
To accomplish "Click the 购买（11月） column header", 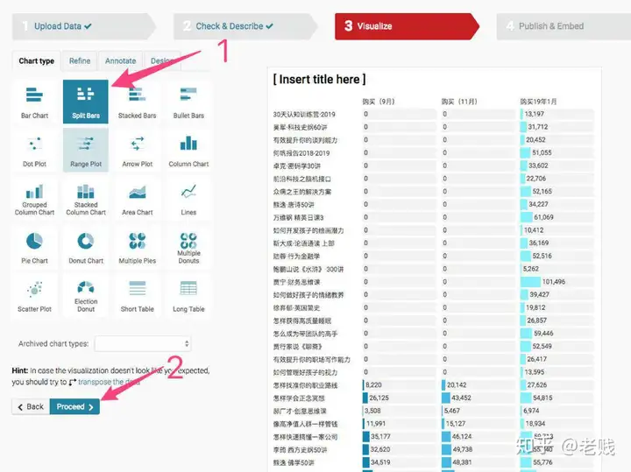I will pos(458,102).
